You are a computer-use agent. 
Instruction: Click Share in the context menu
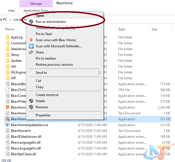[40, 52]
